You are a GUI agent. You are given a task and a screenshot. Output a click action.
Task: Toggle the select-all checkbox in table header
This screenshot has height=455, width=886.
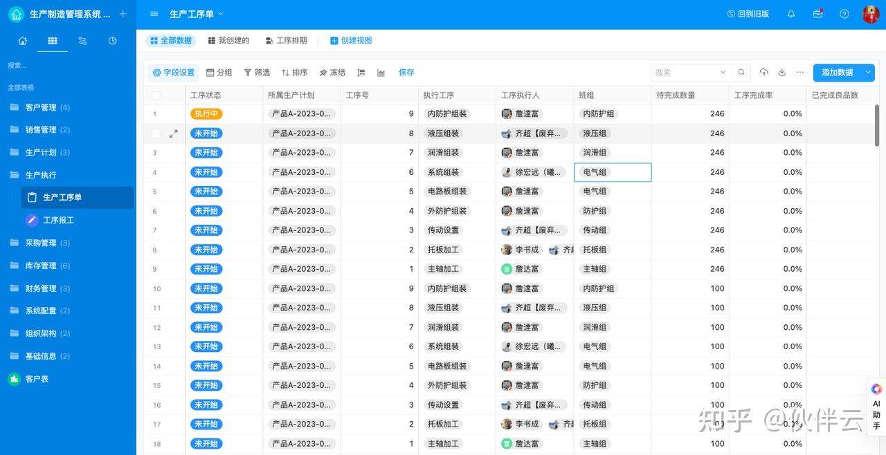[156, 95]
